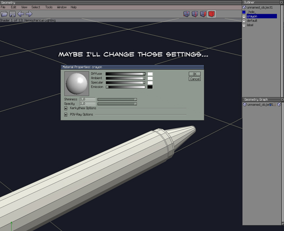
Task: Click the label material icon in Outliner
Action: coord(244,25)
